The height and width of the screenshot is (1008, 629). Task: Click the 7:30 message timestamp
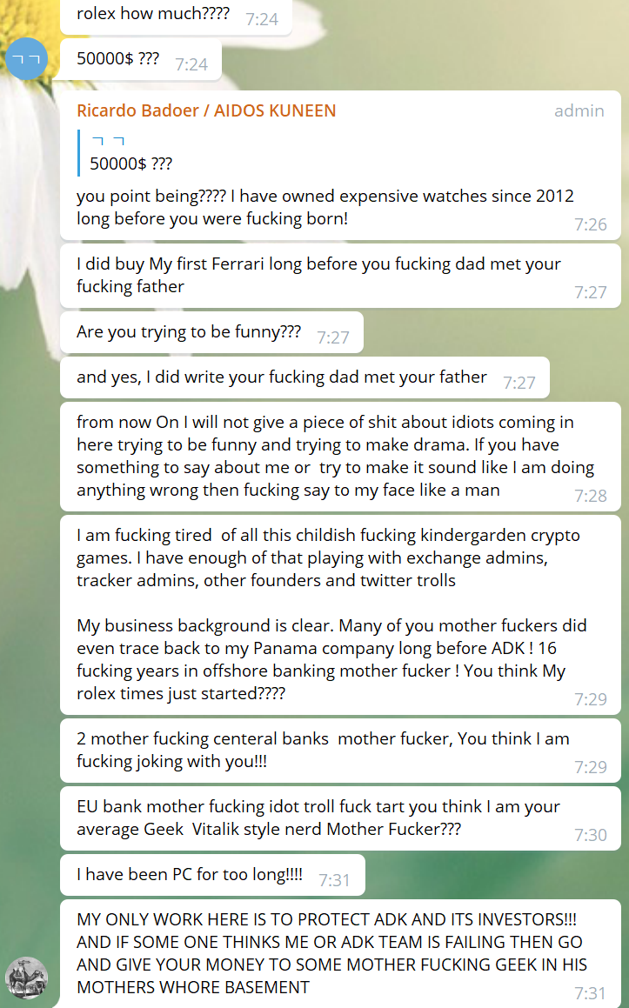591,835
